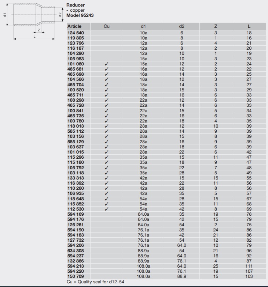Click the Cu checkmark for article 100 841

click(106, 111)
